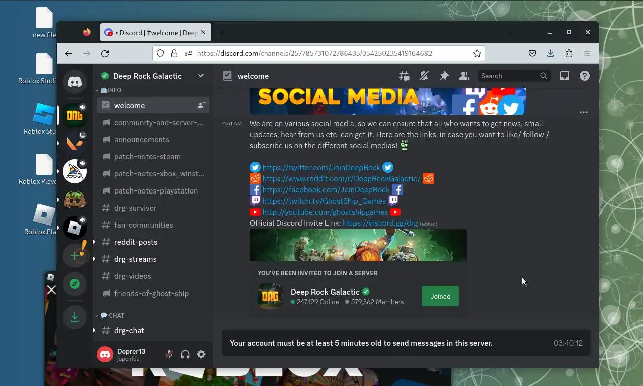Screen dimensions: 643x386
Task: Open Pinned Messages pin icon
Action: coord(444,76)
